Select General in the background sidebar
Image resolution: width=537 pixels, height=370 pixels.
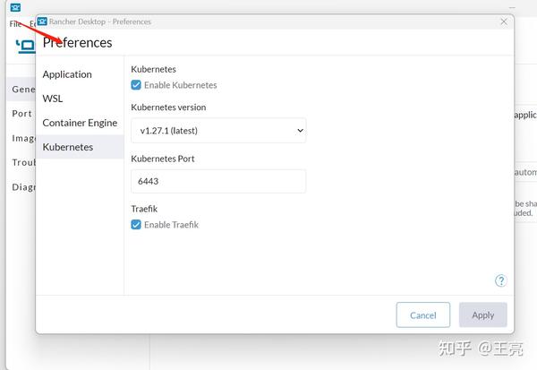tap(22, 90)
